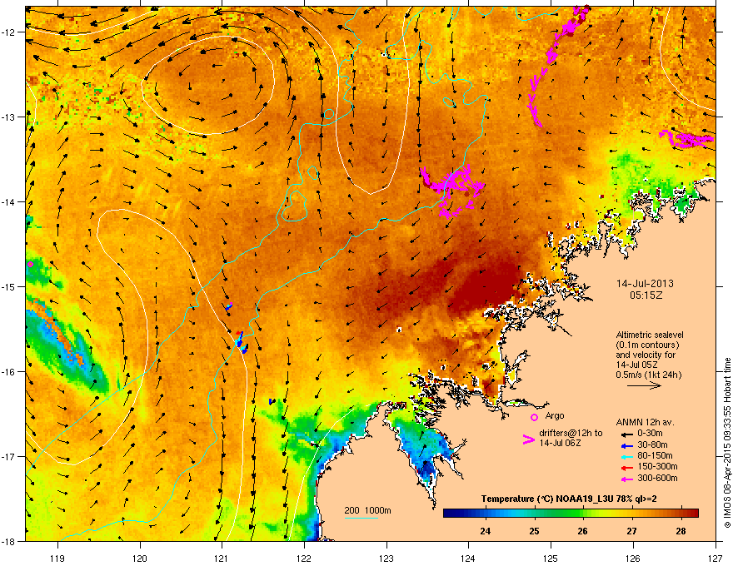Click the 'drifters@12h to' legend label
733x566 pixels.
pyautogui.click(x=571, y=433)
